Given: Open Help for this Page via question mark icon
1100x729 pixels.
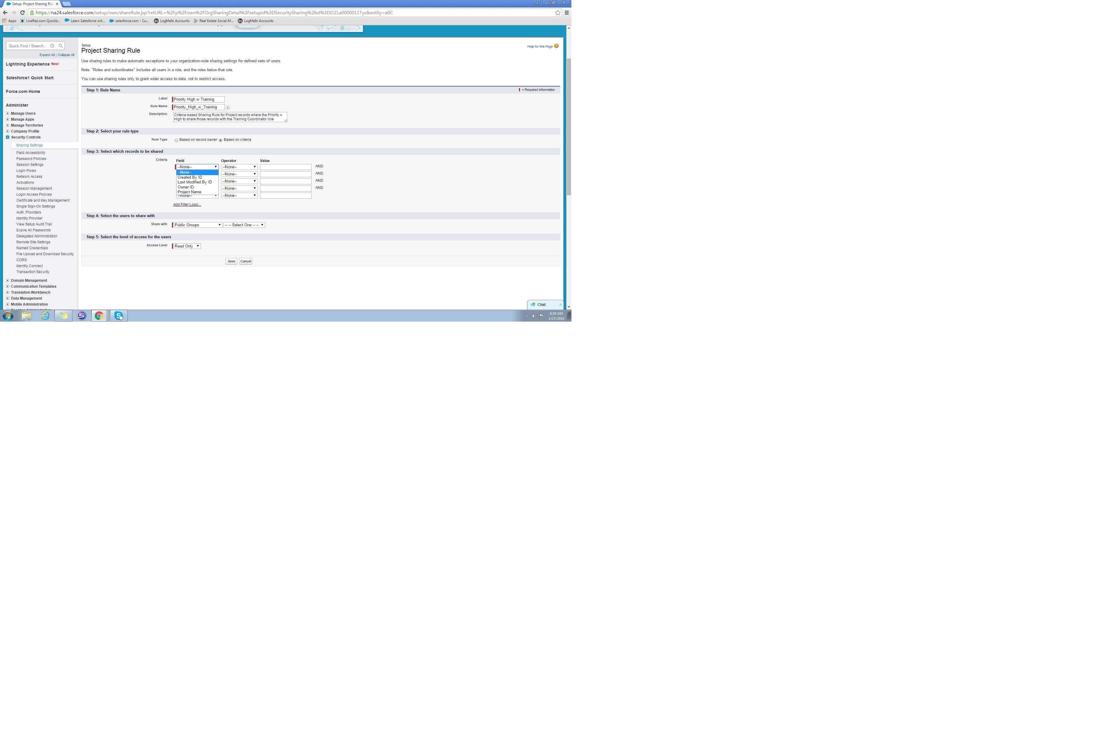Looking at the screenshot, I should (556, 46).
